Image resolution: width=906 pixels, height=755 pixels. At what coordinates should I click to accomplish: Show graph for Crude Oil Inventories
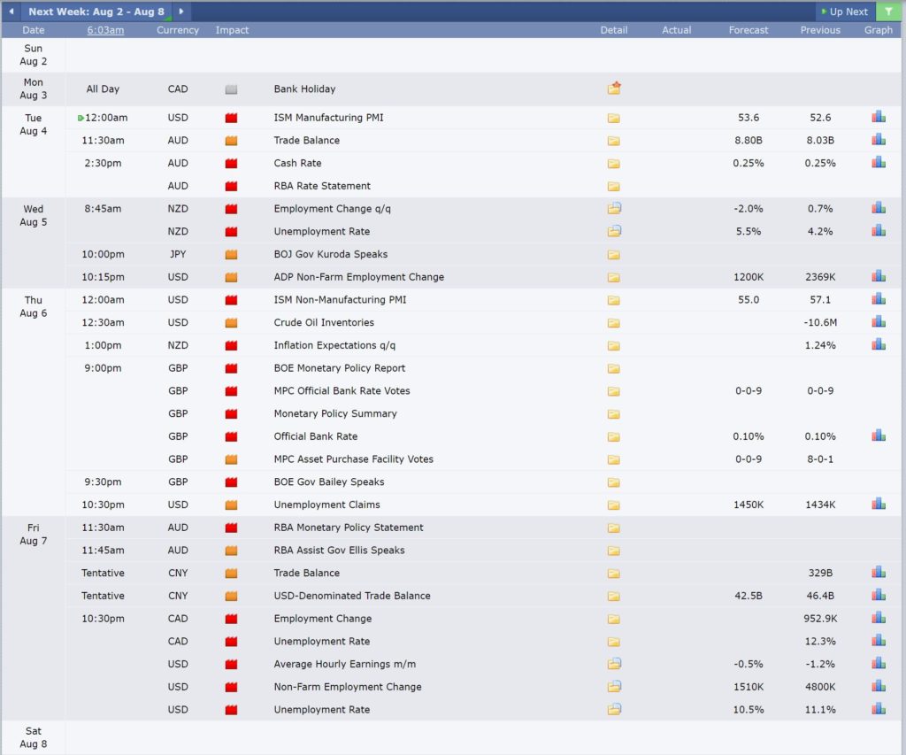tap(879, 321)
